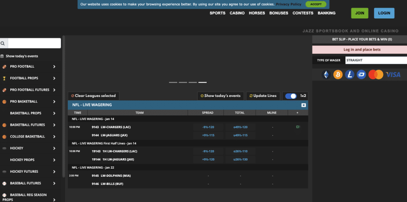407x202 pixels.
Task: Open the Contests menu
Action: coord(303,13)
